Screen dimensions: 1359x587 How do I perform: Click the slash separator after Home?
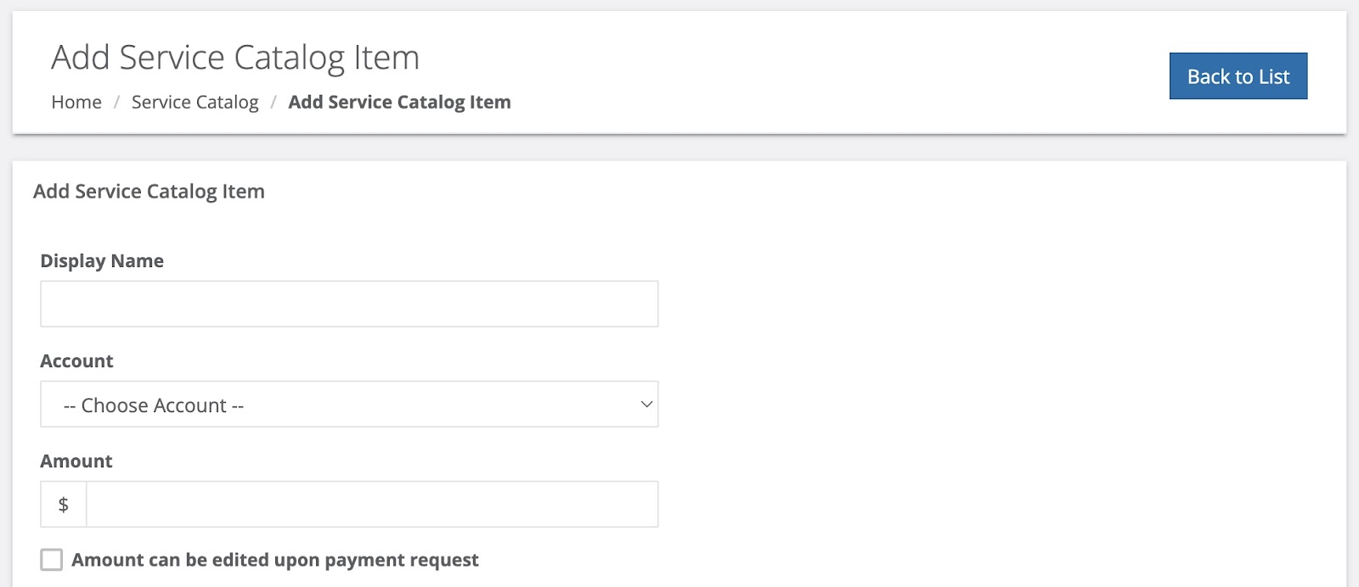pyautogui.click(x=116, y=103)
